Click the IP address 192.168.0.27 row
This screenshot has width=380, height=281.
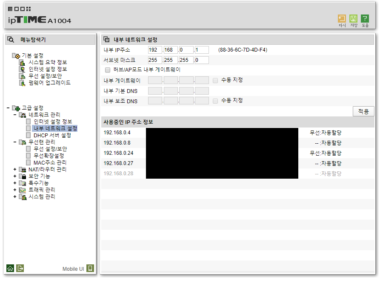click(x=238, y=163)
